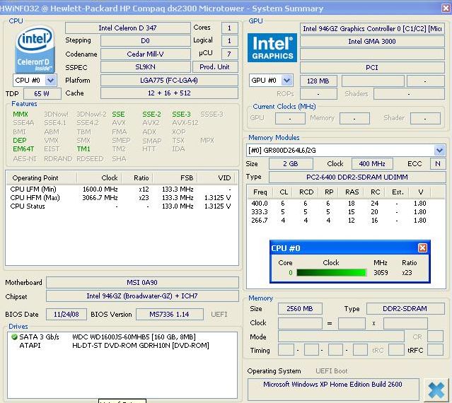Image resolution: width=452 pixels, height=403 pixels.
Task: Click the Intel Graphics logo
Action: click(272, 48)
